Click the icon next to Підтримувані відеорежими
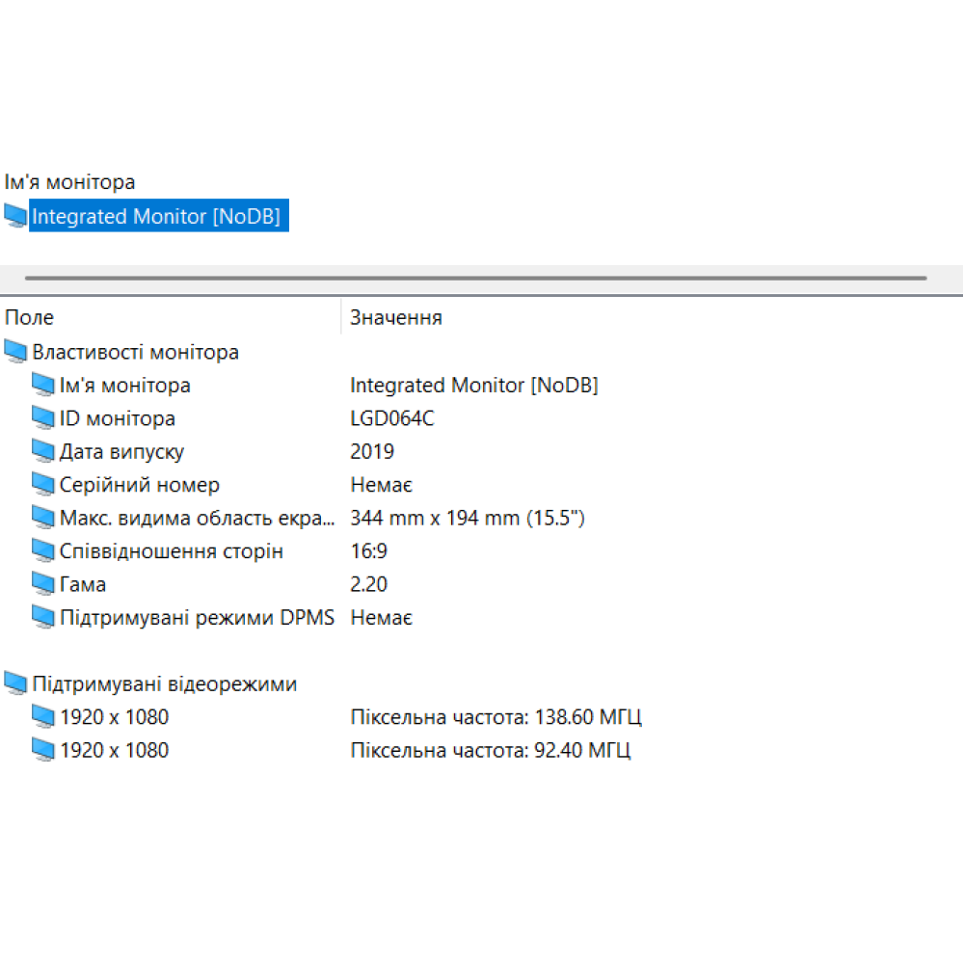 (16, 683)
